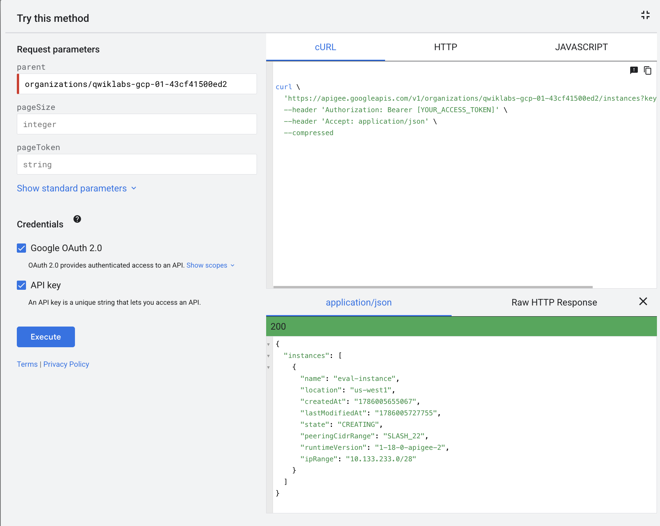Screen dimensions: 660x526
Task: Click the parent input field
Action: [x=137, y=84]
